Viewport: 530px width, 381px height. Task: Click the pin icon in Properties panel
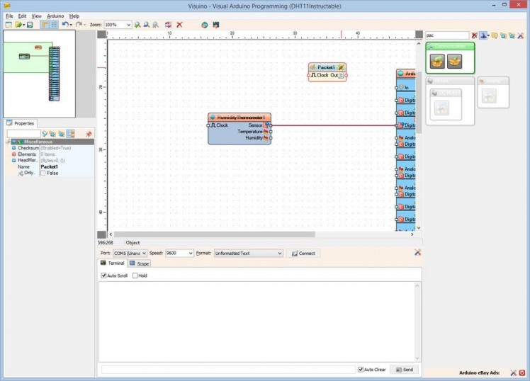(89, 133)
